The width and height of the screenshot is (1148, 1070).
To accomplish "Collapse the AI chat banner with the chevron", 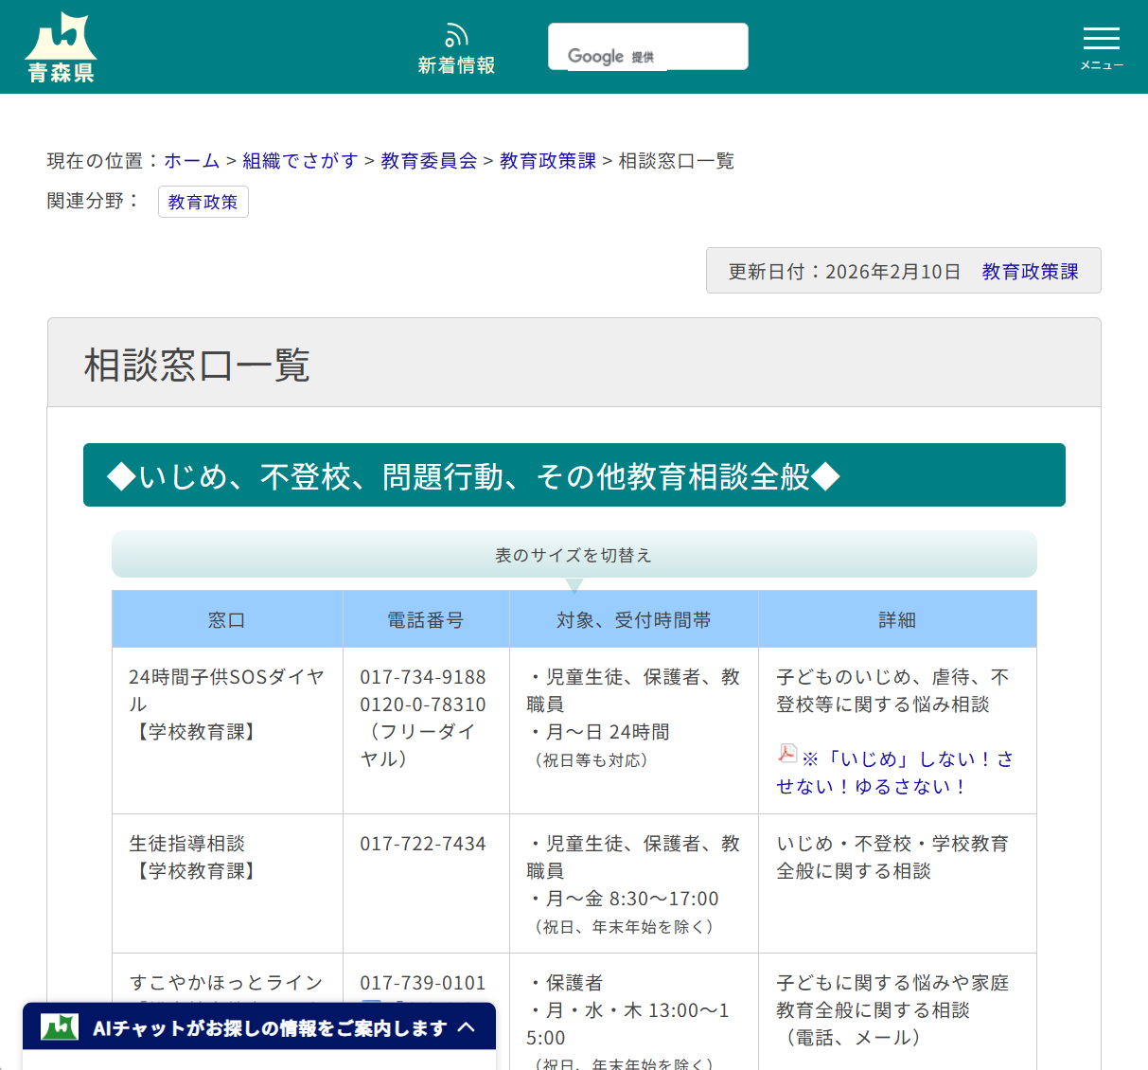I will point(466,1025).
